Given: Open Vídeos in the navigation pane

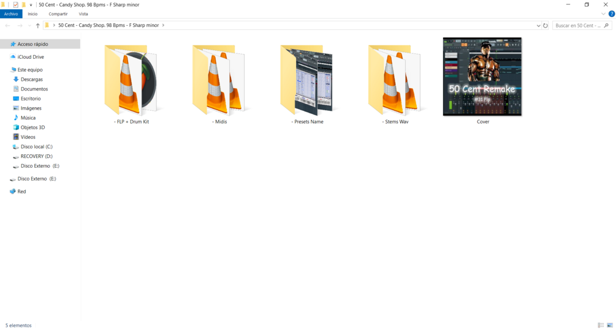Looking at the screenshot, I should click(28, 137).
